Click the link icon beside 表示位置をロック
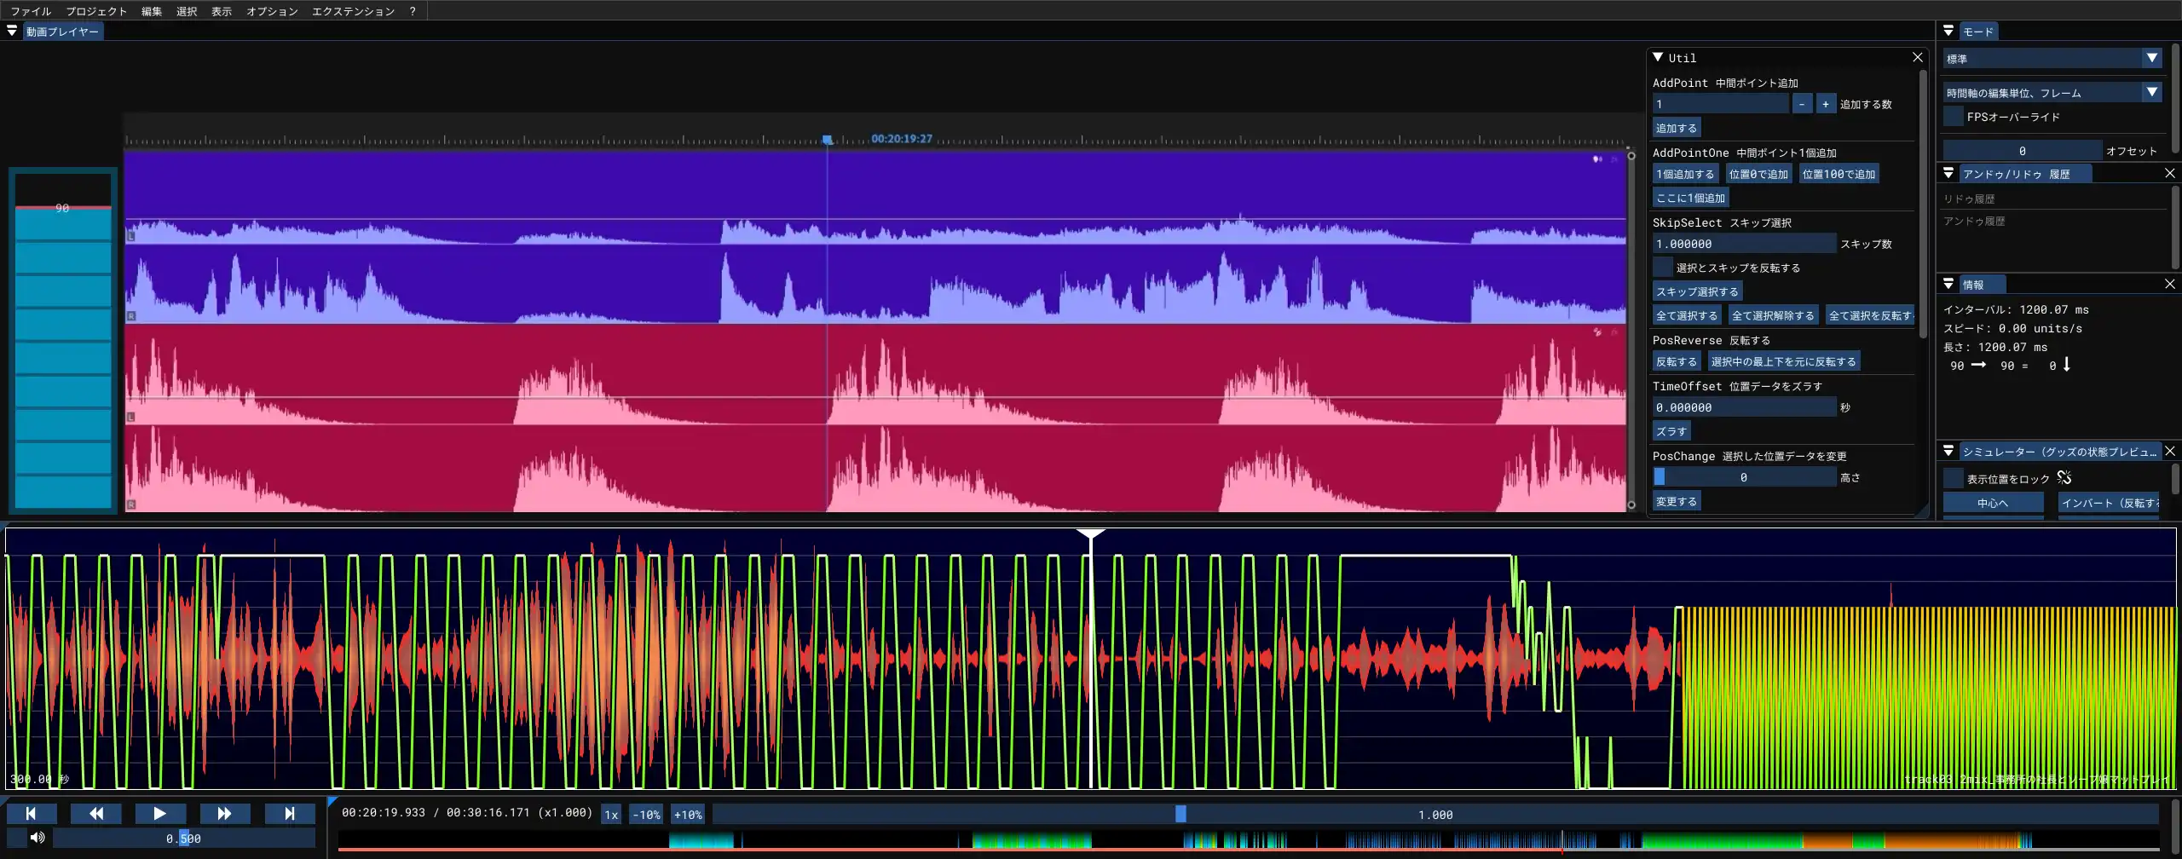 (x=2064, y=478)
